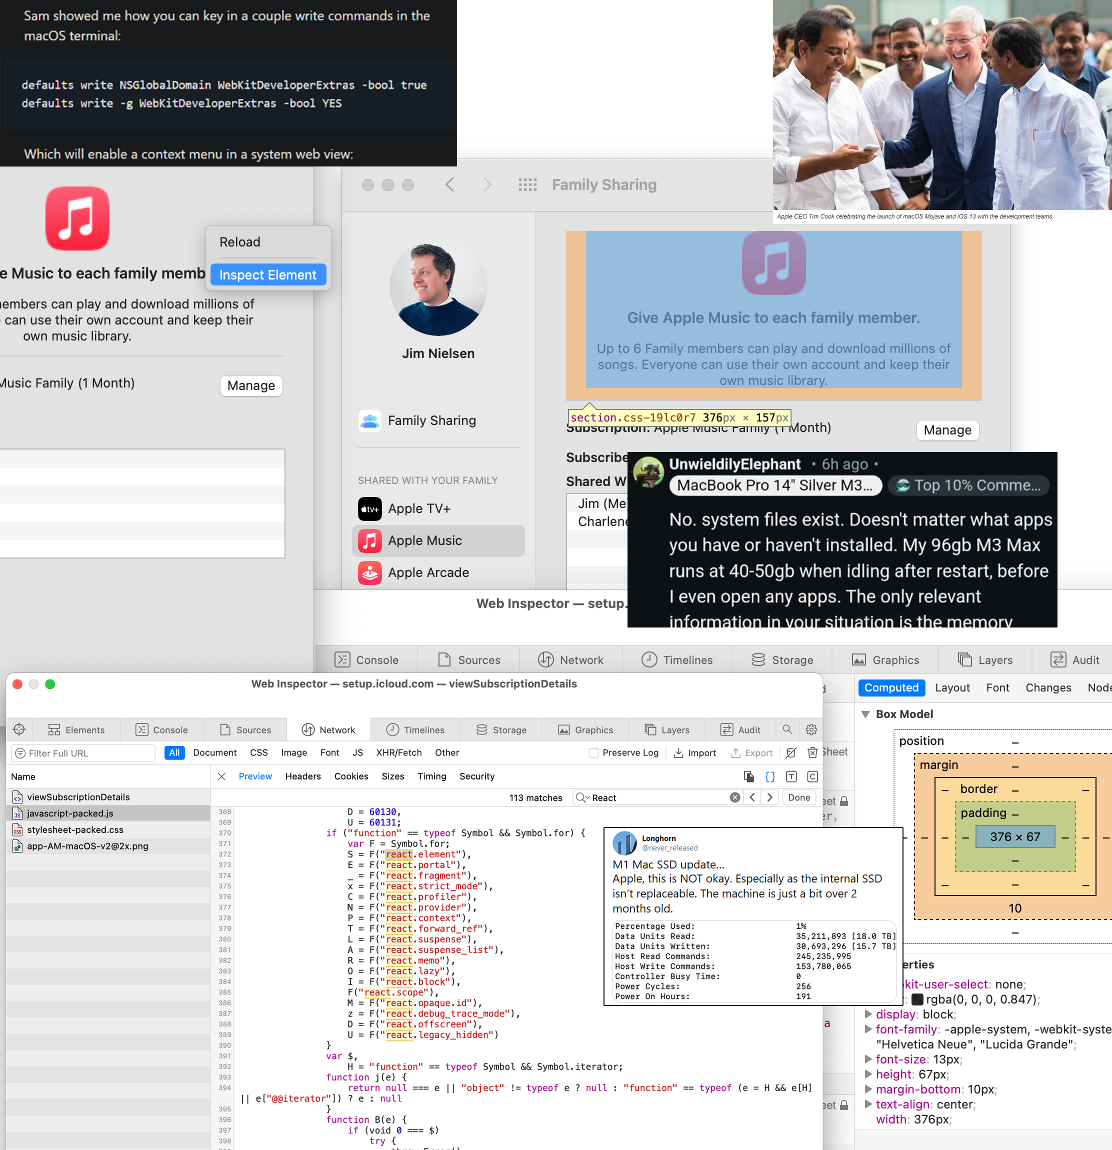This screenshot has height=1150, width=1112.
Task: Select stylesheet-packed.css in the resource list
Action: [108, 829]
